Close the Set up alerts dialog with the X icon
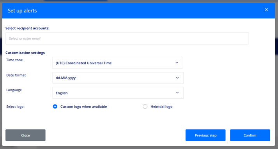Image resolution: width=278 pixels, height=149 pixels. pyautogui.click(x=266, y=10)
